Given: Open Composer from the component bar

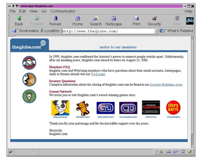Looking at the screenshot, I should point(190,152).
